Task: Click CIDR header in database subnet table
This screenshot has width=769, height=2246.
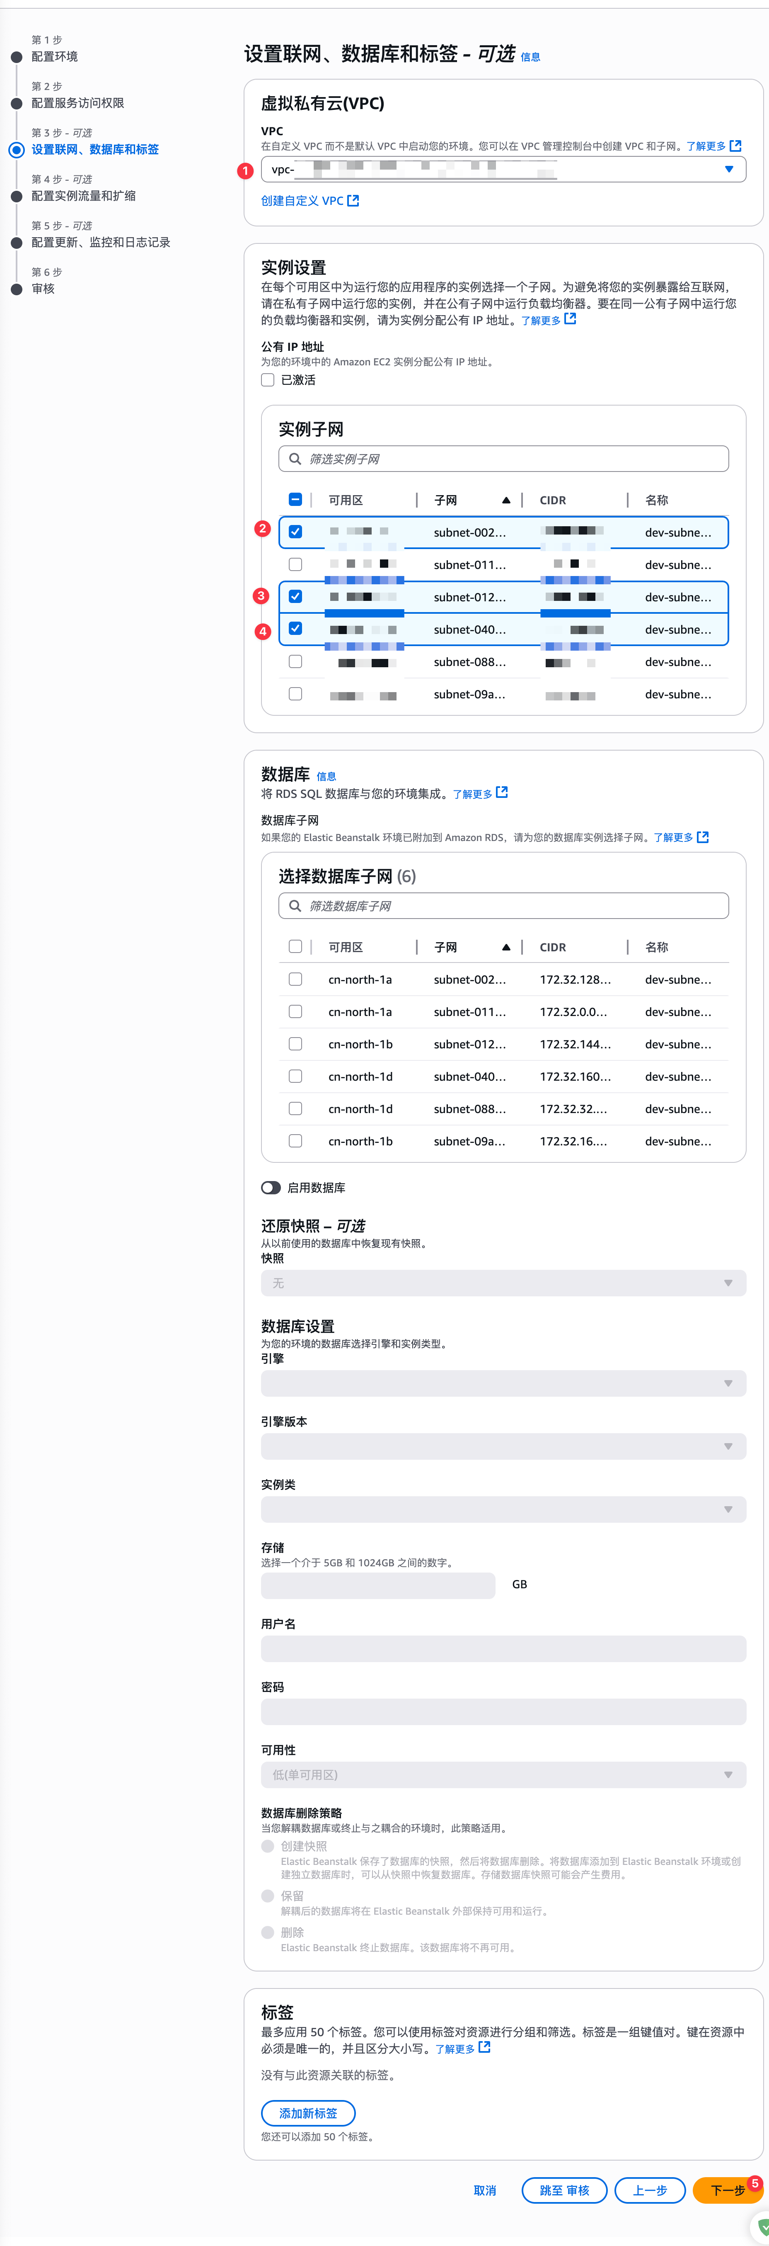Action: [x=553, y=947]
